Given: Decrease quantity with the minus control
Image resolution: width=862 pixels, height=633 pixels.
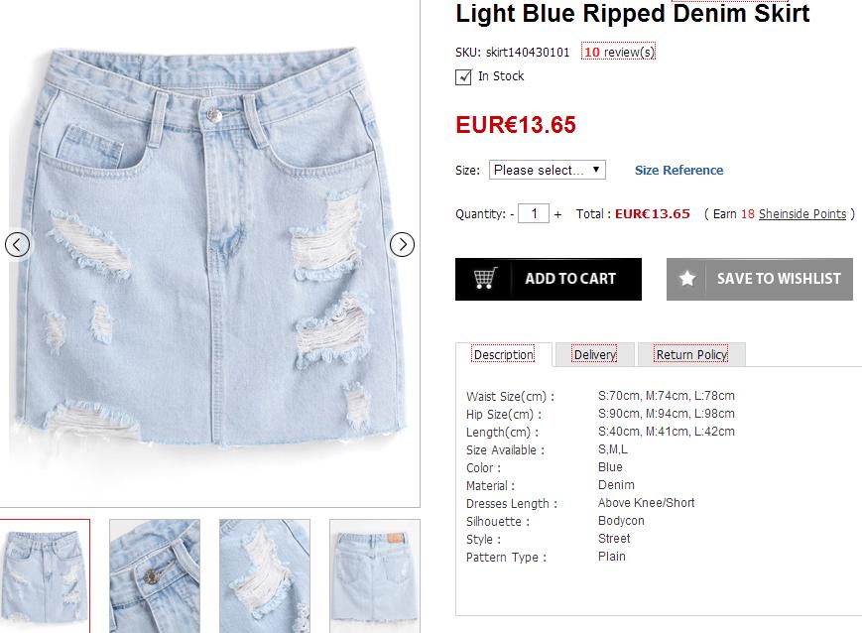Looking at the screenshot, I should pyautogui.click(x=513, y=212).
